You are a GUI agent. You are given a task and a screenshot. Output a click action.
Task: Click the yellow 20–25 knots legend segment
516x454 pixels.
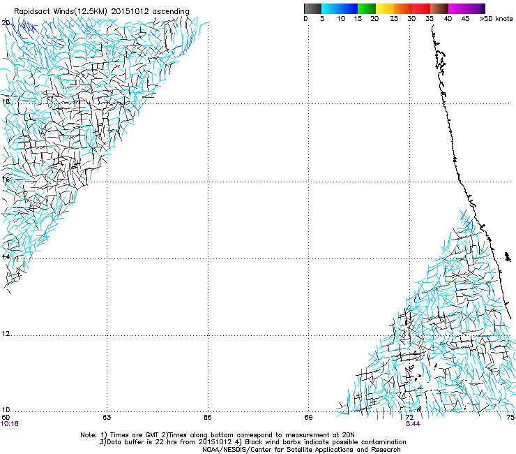click(x=385, y=8)
